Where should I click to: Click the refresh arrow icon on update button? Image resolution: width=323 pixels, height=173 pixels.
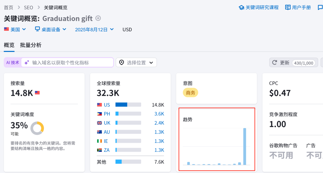coord(275,62)
